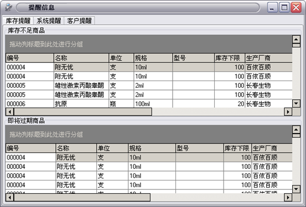Viewport: 306px width, 207px height.
Task: Click right arrow of top horizontal scrollbar
Action: click(x=288, y=112)
